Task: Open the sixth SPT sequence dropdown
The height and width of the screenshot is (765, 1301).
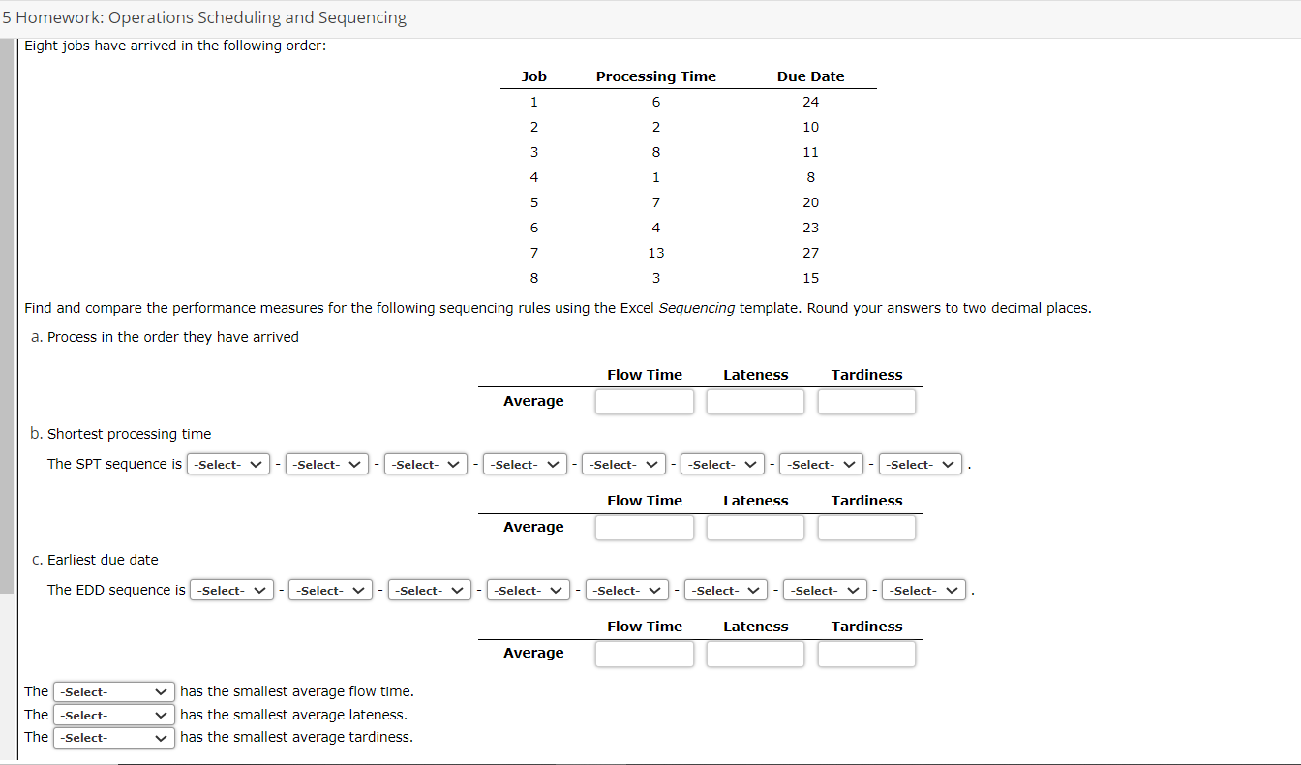Action: click(x=722, y=464)
